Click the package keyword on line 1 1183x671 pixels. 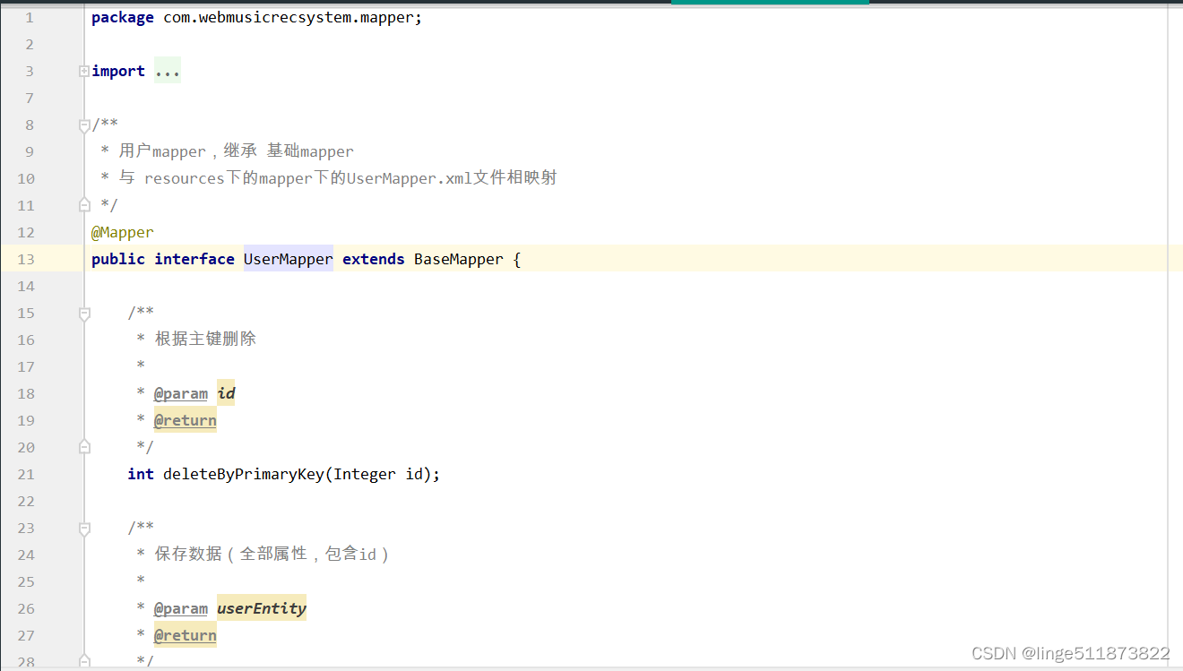[x=123, y=17]
